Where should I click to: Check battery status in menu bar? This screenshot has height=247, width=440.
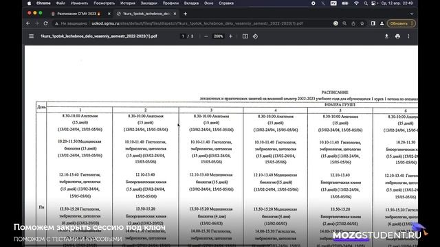pyautogui.click(x=345, y=3)
